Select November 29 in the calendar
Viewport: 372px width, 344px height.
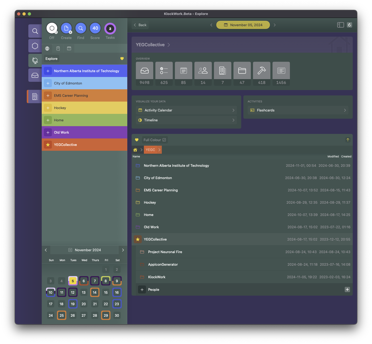tap(106, 315)
